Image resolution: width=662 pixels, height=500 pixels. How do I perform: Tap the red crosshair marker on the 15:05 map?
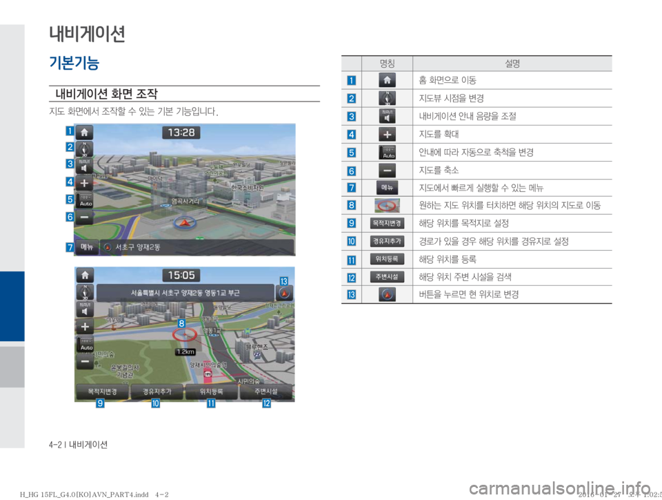[185, 336]
